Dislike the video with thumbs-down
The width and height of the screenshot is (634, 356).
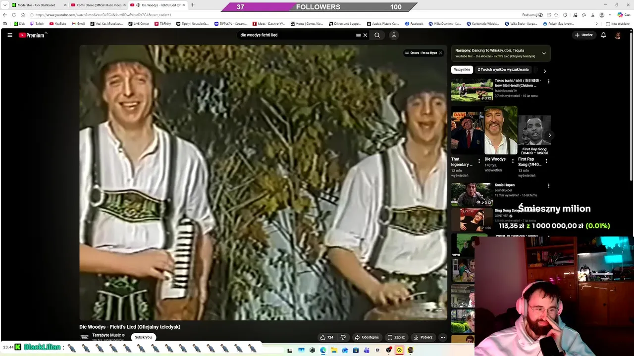(343, 337)
